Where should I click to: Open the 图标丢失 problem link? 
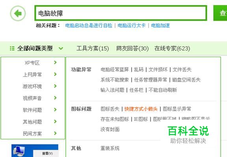tap(110, 109)
